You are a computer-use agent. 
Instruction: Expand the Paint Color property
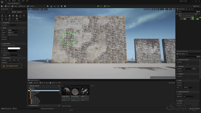click(2, 48)
